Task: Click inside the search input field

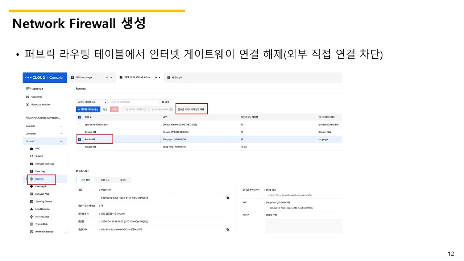Action: [x=134, y=102]
